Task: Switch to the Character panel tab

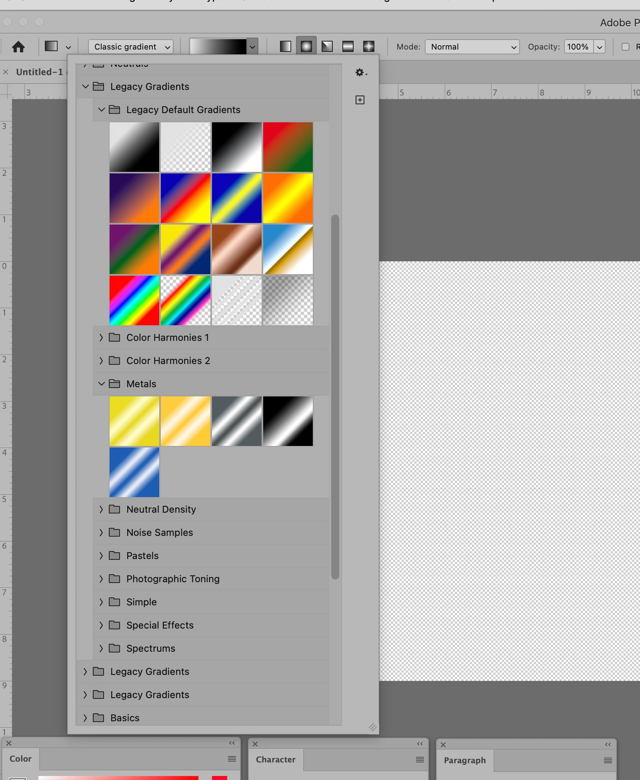Action: (276, 760)
